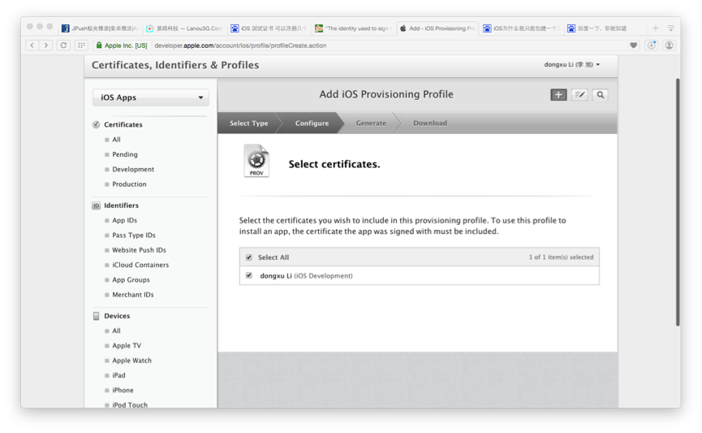Click the PROV provisioning file icon
Viewport: 702px width, 433px height.
click(256, 161)
